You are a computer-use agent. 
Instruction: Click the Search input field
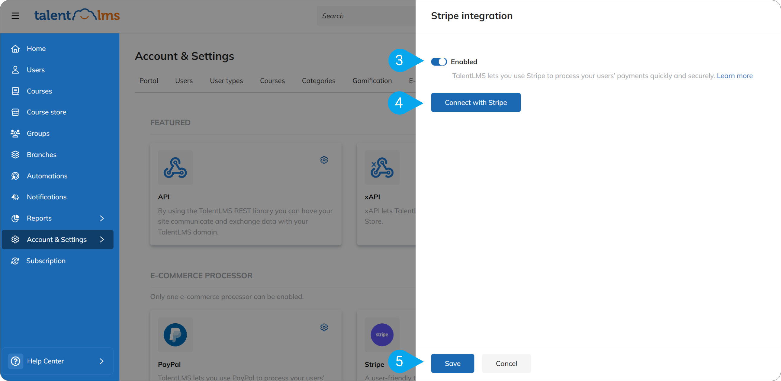[366, 16]
